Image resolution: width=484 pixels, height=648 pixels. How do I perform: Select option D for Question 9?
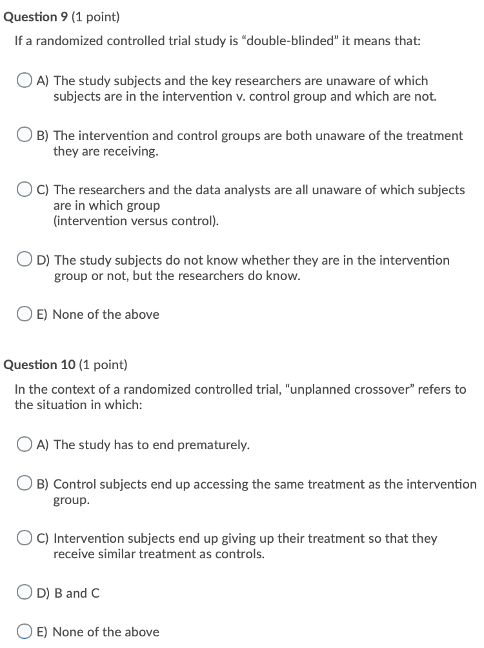(26, 259)
